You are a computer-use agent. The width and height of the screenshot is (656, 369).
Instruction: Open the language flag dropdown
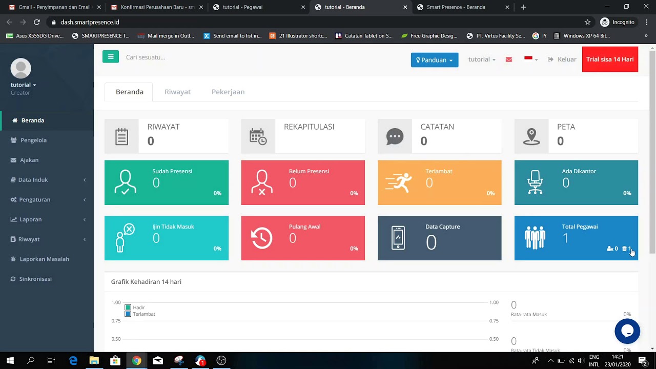coord(531,59)
